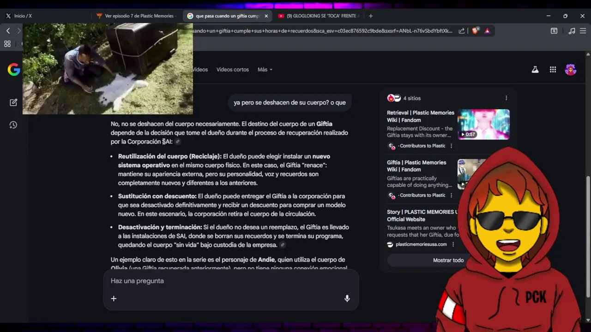The width and height of the screenshot is (591, 332).
Task: Start a new chat with the pencil icon
Action: [13, 102]
